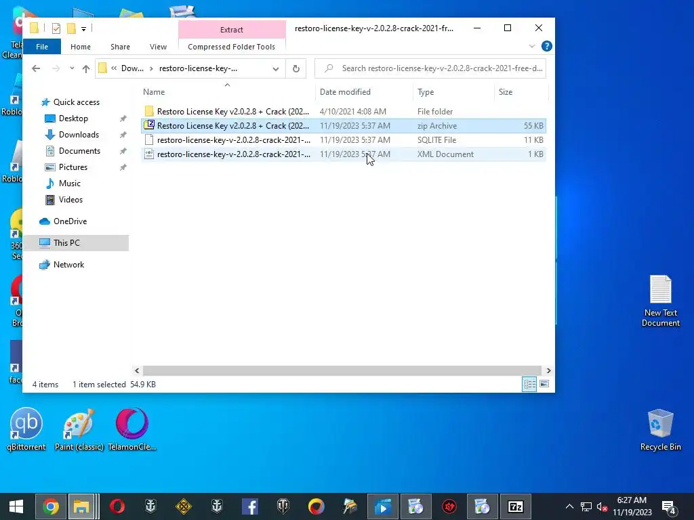This screenshot has height=520, width=694.
Task: Open Documents in navigation pane
Action: pyautogui.click(x=79, y=151)
